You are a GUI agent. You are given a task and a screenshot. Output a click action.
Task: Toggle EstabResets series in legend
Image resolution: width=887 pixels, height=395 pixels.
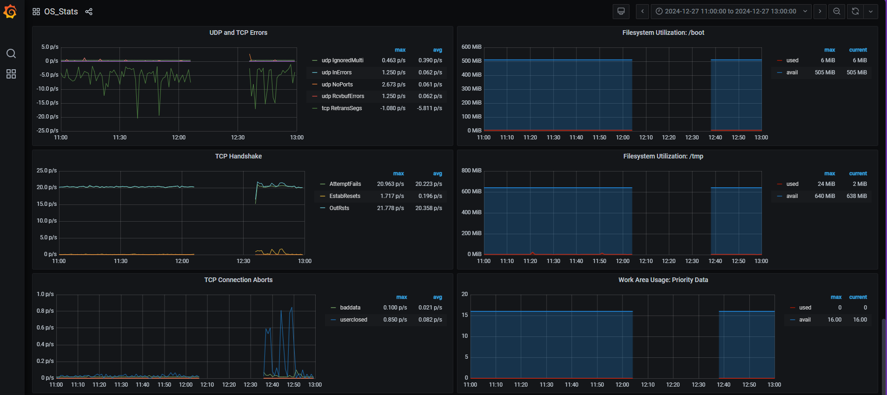[x=345, y=196]
